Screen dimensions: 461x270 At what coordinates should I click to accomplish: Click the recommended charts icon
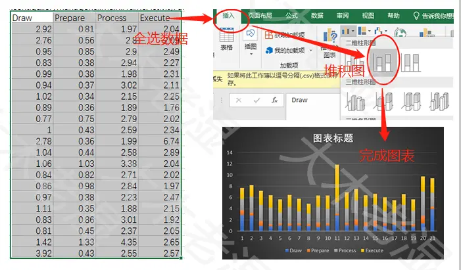coord(330,37)
